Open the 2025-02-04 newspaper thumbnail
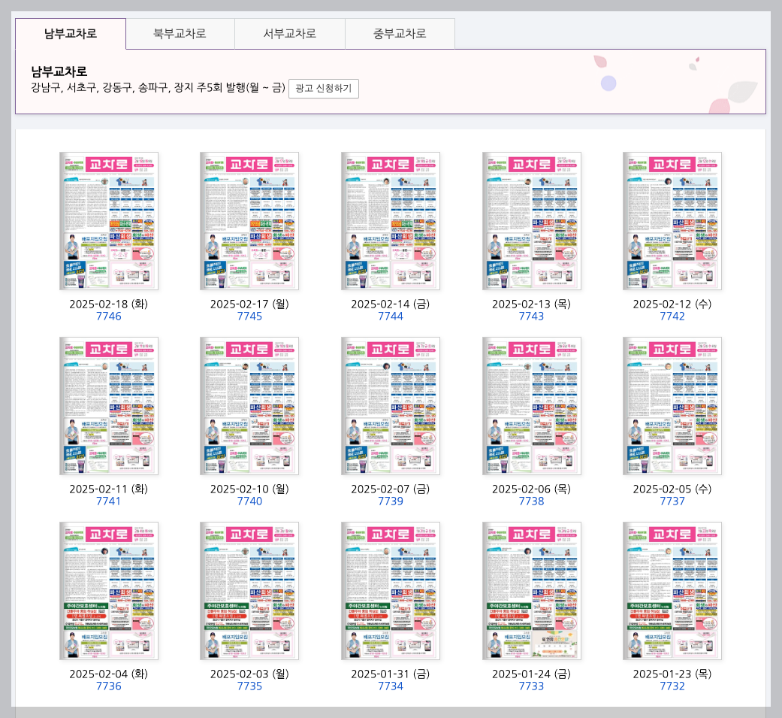 tap(109, 590)
